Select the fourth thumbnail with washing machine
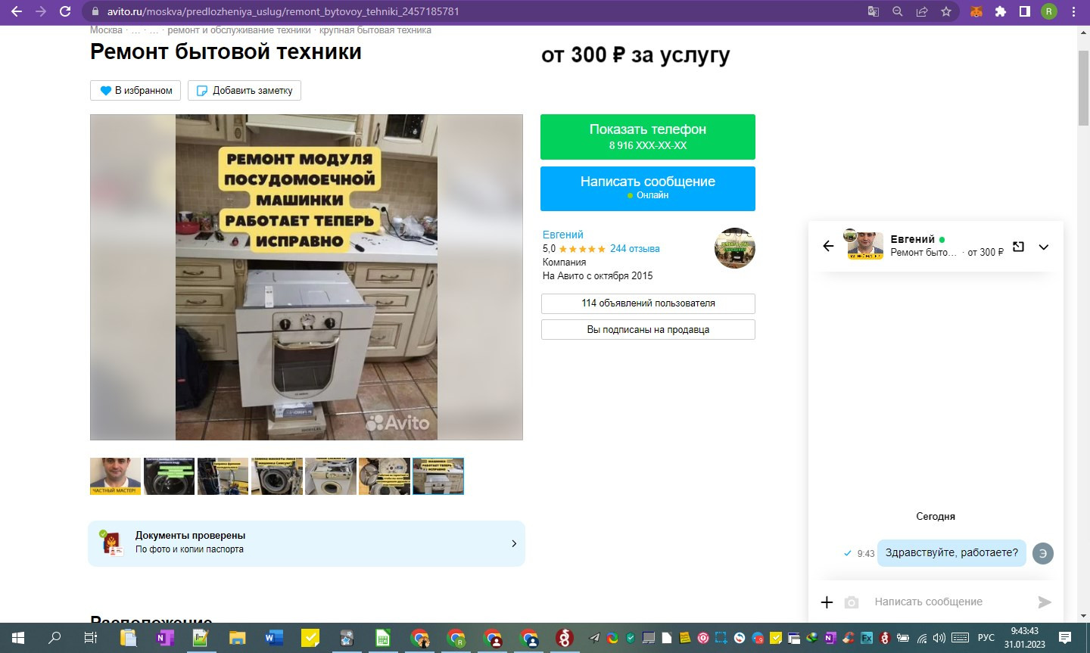1090x653 pixels. pyautogui.click(x=276, y=476)
